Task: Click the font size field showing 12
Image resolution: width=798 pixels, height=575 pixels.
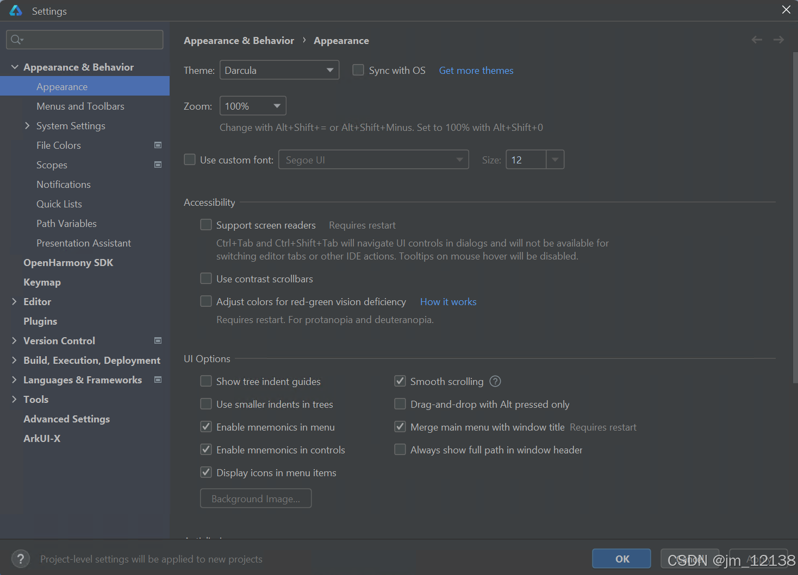Action: [526, 160]
